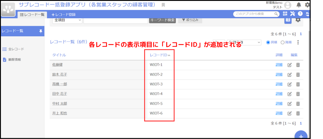The width and height of the screenshot is (323, 139).
Task: Delete the 井上 和也 record with trash icon
Action: coord(298,113)
